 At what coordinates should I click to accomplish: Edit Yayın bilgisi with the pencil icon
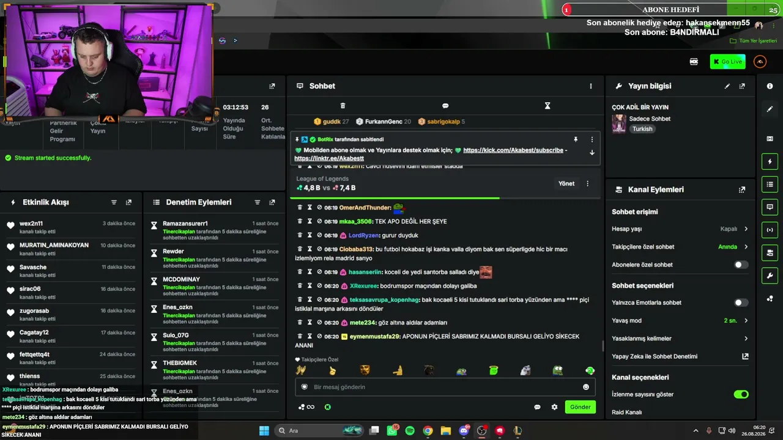727,86
